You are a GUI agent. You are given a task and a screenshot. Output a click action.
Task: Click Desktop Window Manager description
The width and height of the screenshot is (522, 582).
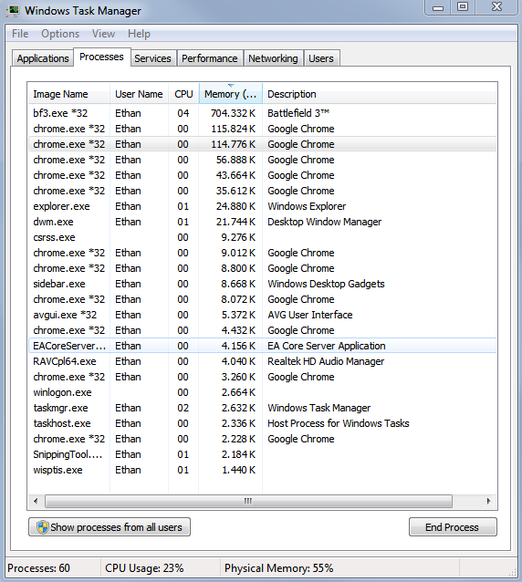coord(325,222)
